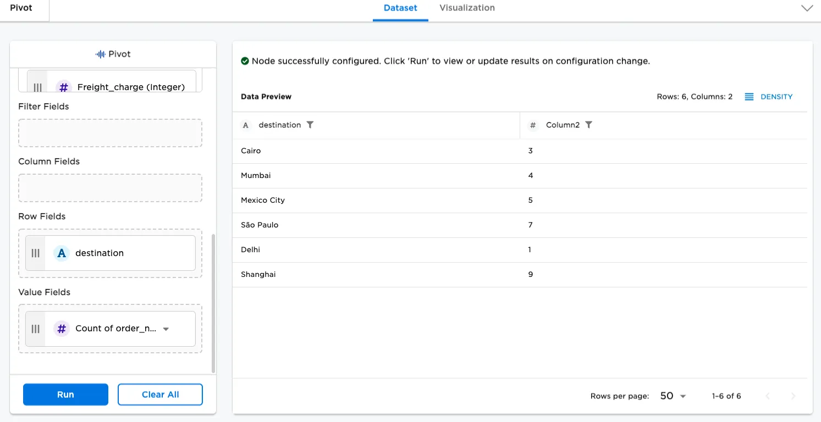The image size is (821, 422).
Task: Select the Pivot tab at top left
Action: (20, 8)
